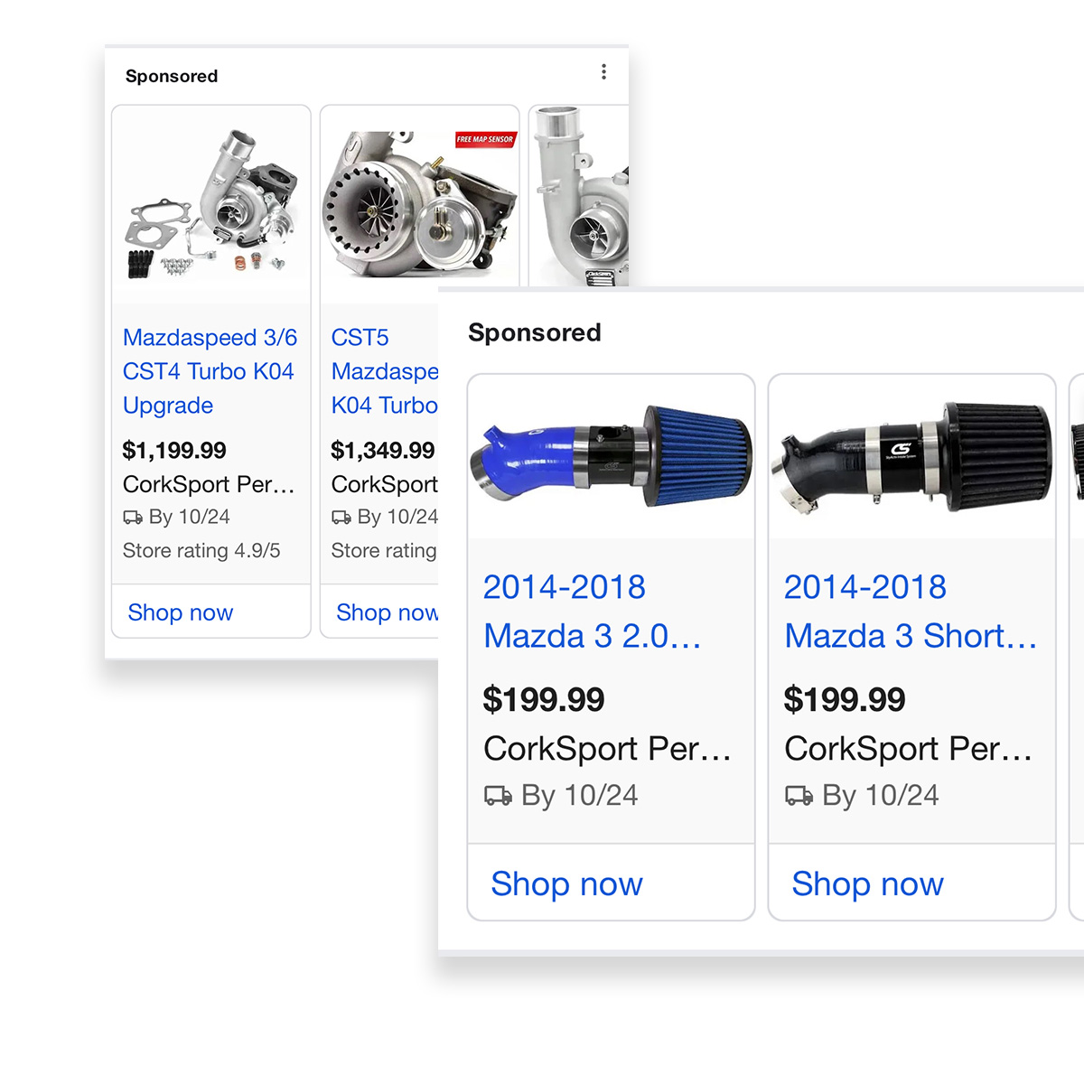Open the 2014-2018 Mazda 3 2.0 product link
This screenshot has width=1084, height=1084.
click(x=592, y=612)
